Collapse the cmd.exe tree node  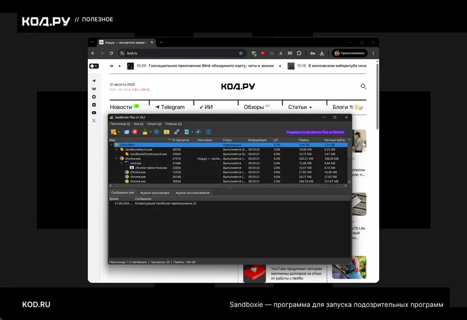point(121,163)
